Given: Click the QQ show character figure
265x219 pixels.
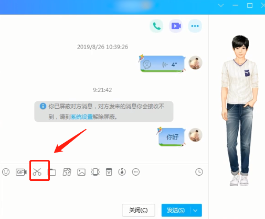Looking at the screenshot, I should tap(240, 110).
